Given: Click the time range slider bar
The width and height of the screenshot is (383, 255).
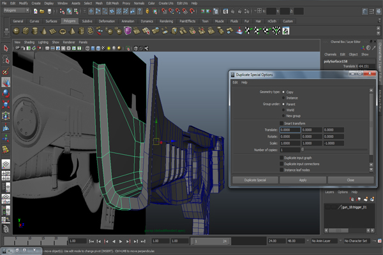Looking at the screenshot, I should pyautogui.click(x=210, y=241).
